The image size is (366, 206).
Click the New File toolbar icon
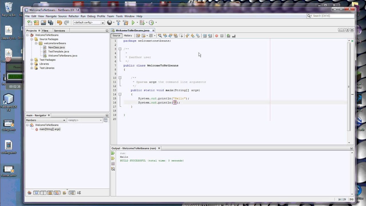[30, 23]
